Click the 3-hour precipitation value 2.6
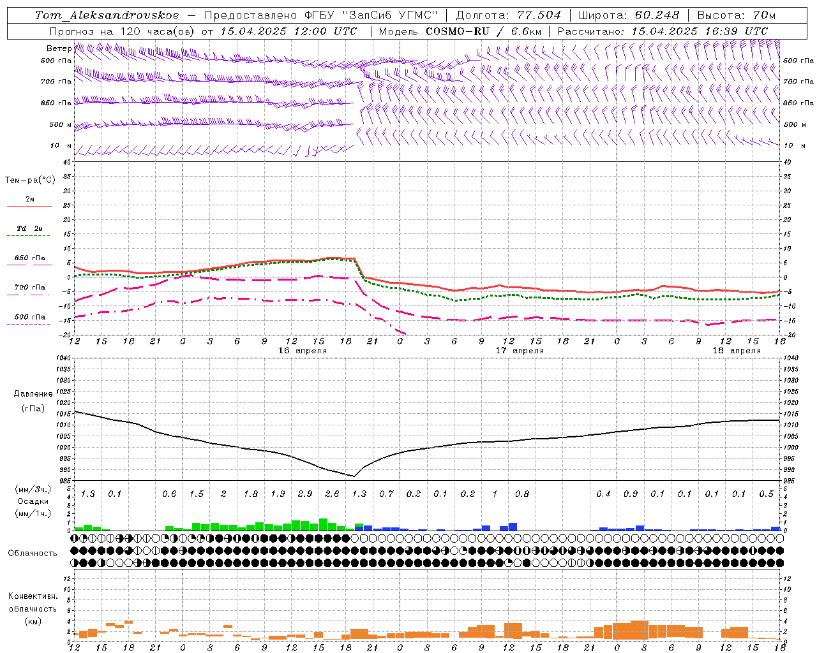This screenshot has height=653, width=817. tap(332, 494)
